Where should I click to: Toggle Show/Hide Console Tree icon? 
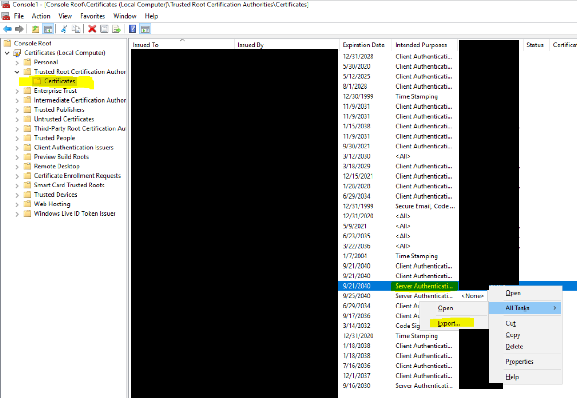coord(48,29)
